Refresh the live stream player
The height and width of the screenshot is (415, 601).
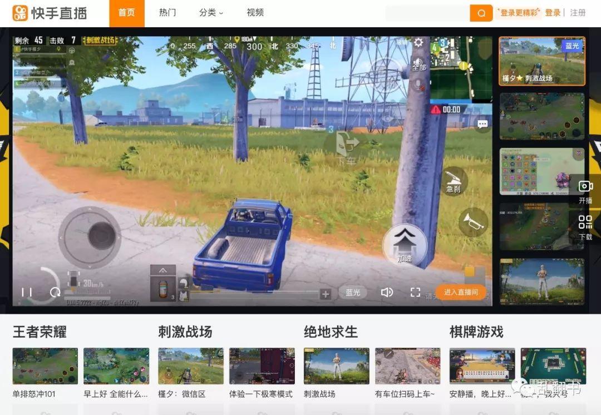[x=55, y=293]
